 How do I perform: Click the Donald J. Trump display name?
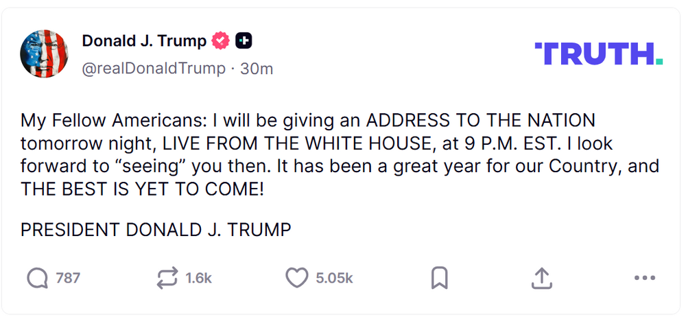[144, 41]
